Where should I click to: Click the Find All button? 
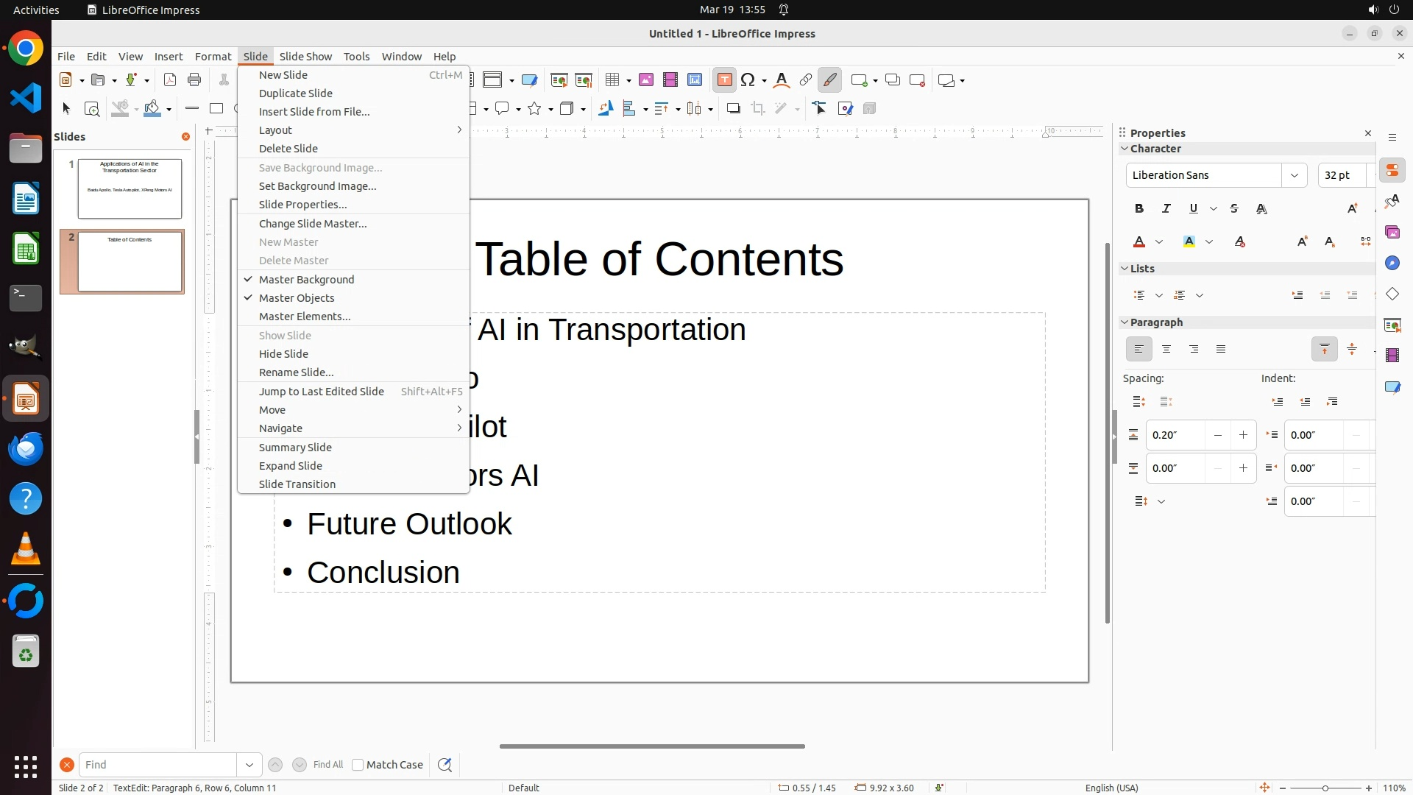click(327, 765)
